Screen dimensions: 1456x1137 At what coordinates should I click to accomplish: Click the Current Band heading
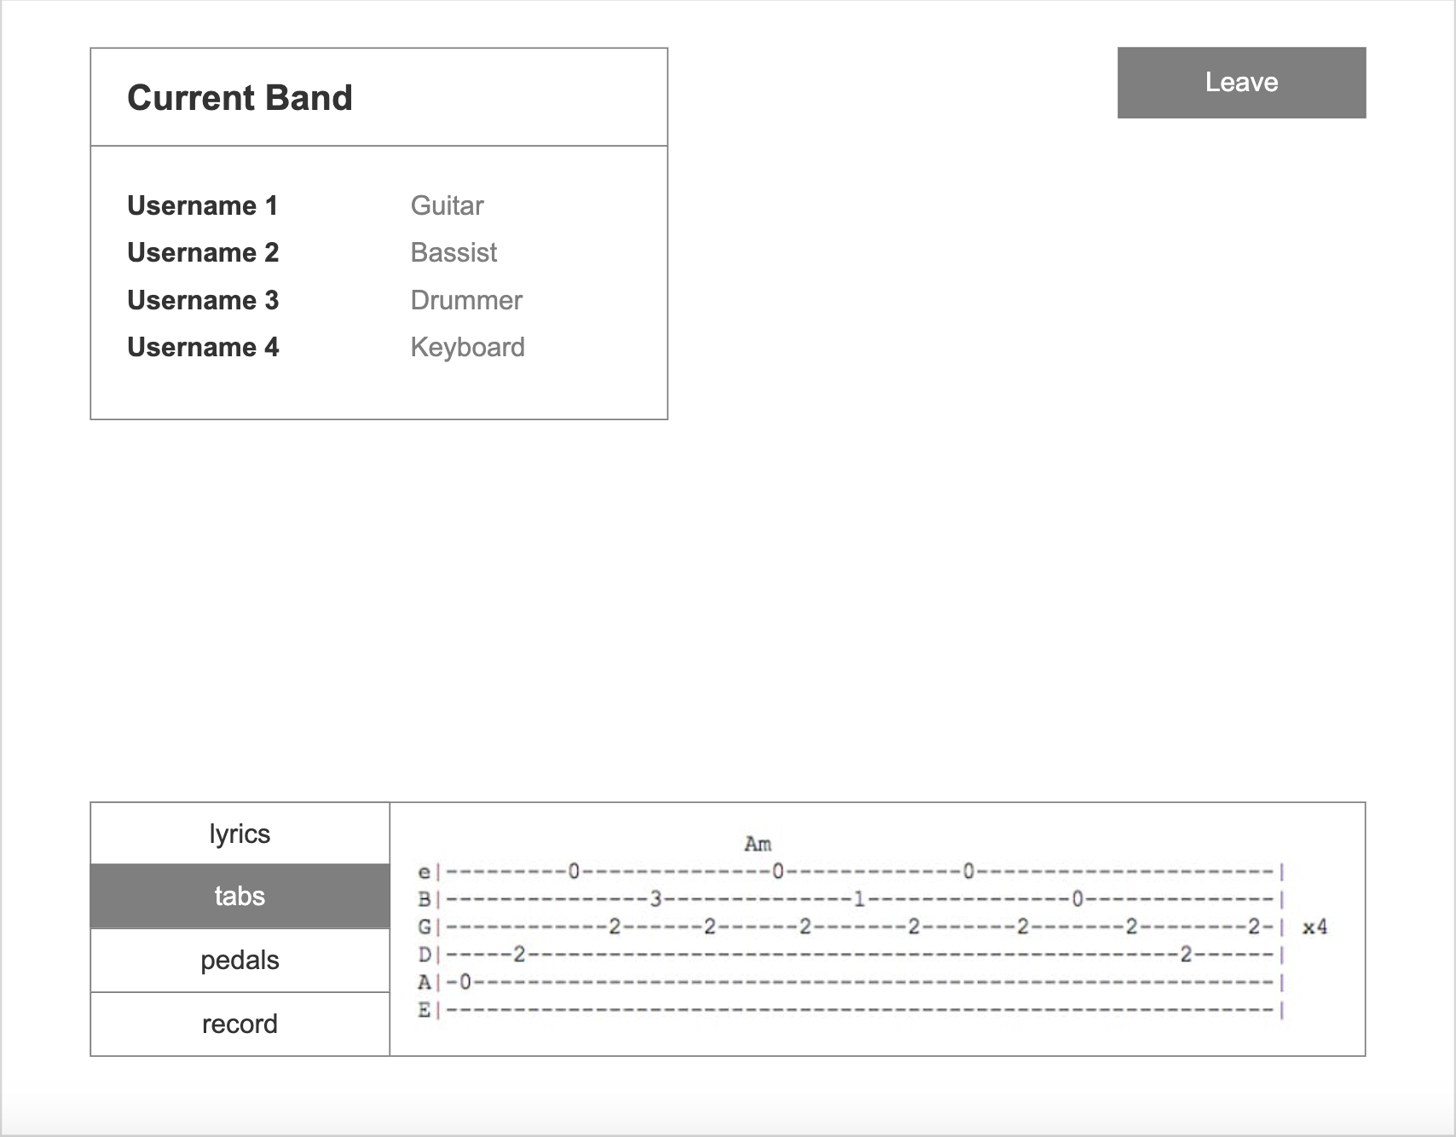240,98
